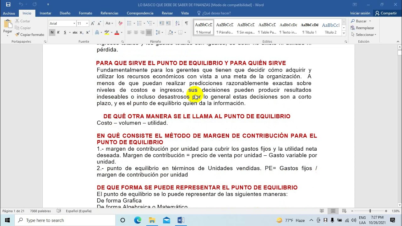402x226 pixels.
Task: Save the document with the floppy icon
Action: click(8, 4)
